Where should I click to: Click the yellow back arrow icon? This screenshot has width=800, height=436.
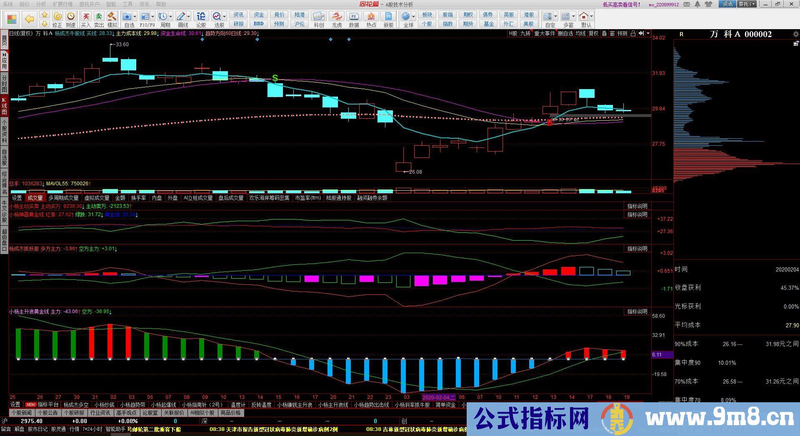(29, 19)
